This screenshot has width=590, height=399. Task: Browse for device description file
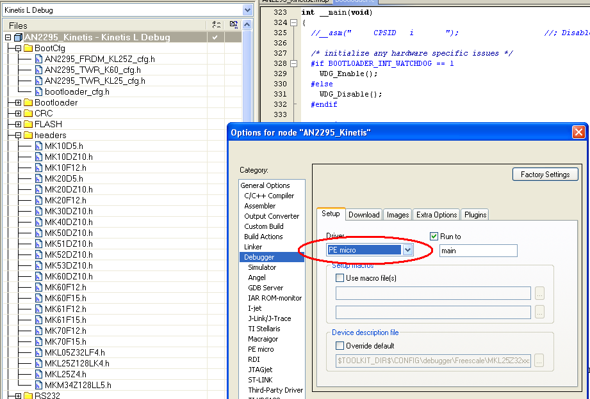click(539, 361)
